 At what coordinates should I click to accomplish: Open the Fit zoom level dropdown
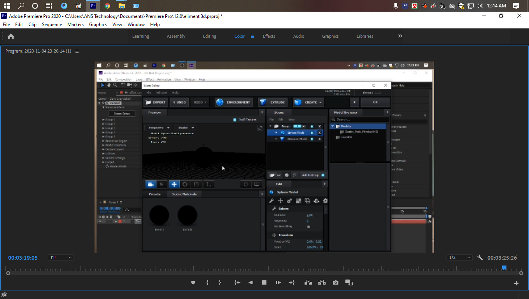point(61,258)
